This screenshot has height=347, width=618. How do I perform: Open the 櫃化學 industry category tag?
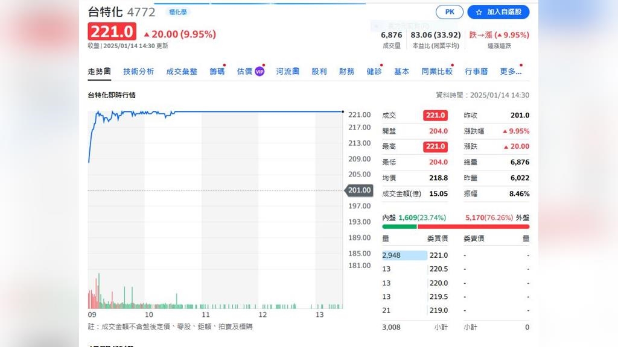(178, 12)
